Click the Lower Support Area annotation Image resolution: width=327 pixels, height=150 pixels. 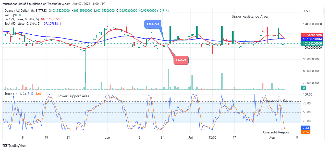(73, 96)
